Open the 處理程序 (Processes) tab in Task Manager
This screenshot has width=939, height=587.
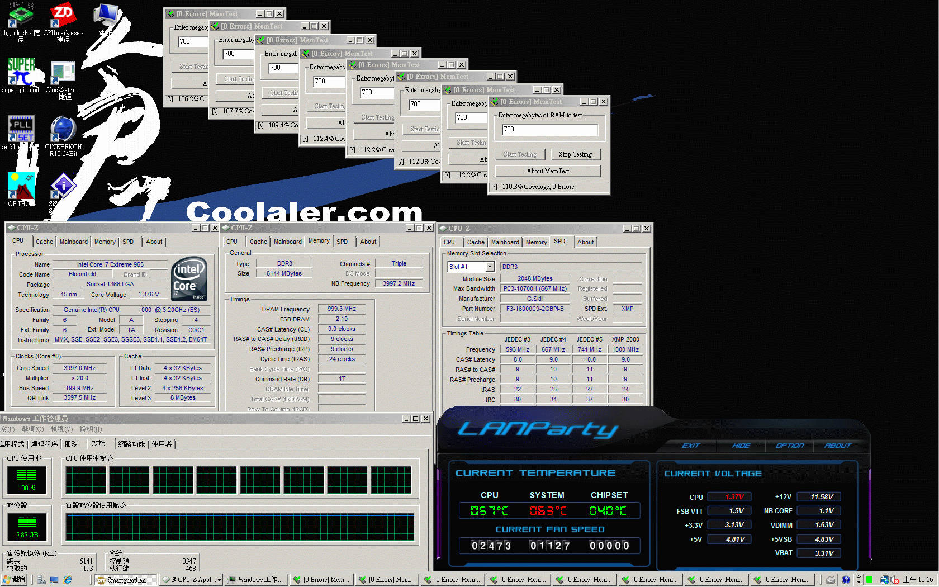45,444
